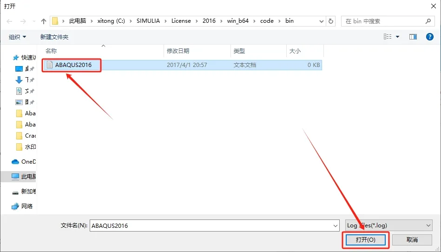Refresh the bin folder
Screen dimensions: 441x252
pyautogui.click(x=331, y=21)
